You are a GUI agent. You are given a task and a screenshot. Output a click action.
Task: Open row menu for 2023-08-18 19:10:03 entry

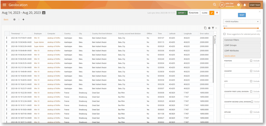[x=6, y=109]
